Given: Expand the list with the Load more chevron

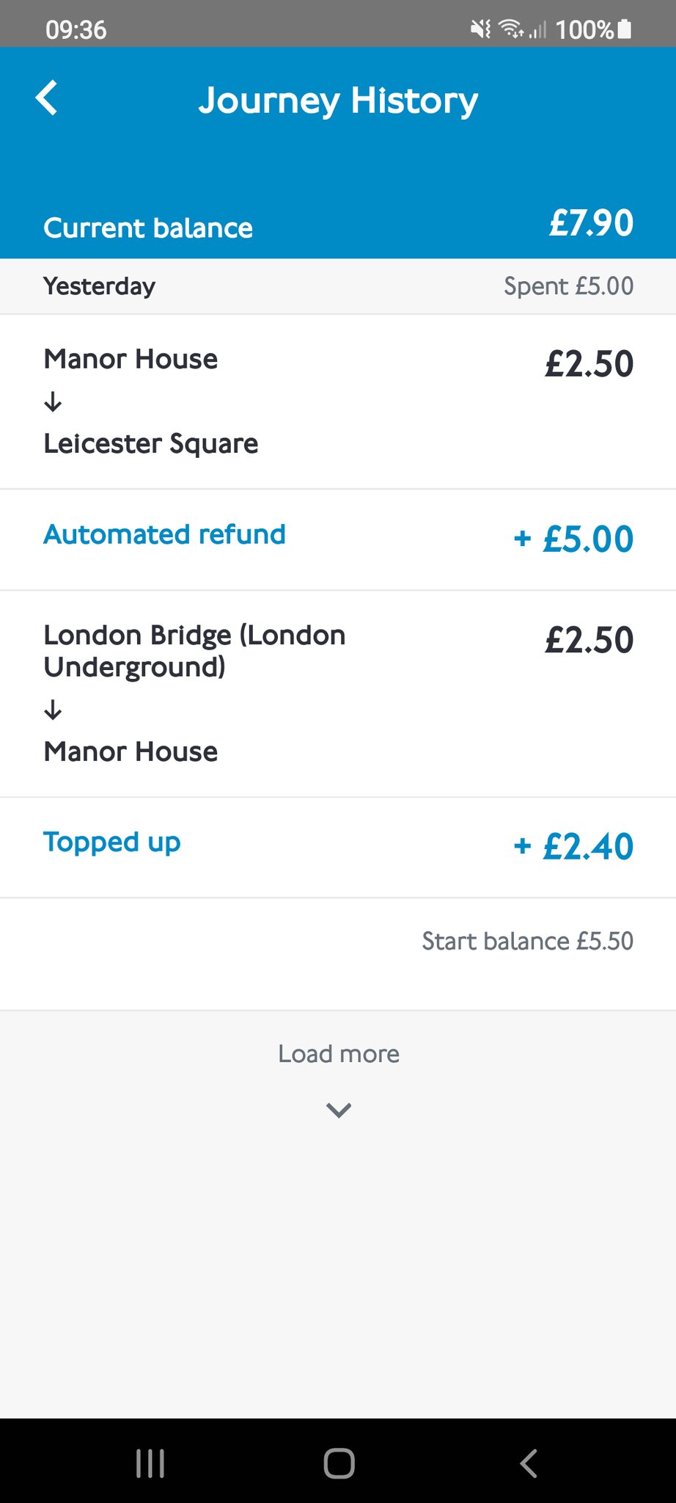Looking at the screenshot, I should pyautogui.click(x=338, y=1110).
